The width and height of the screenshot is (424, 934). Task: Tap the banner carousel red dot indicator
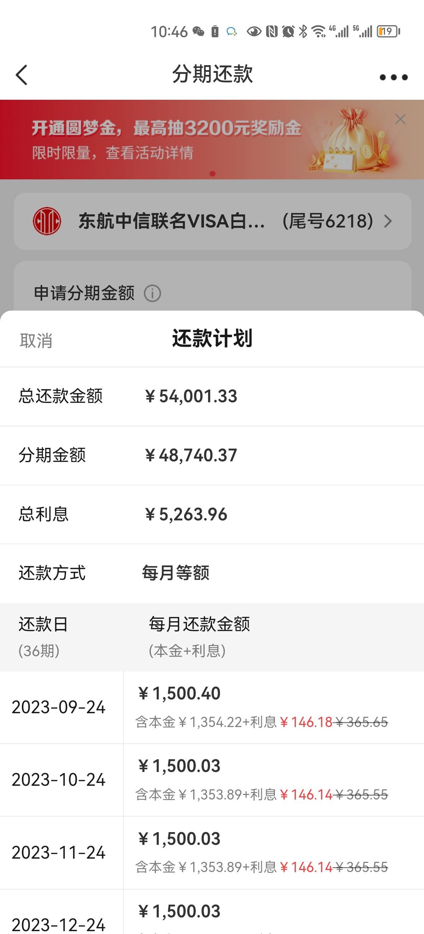tap(213, 174)
